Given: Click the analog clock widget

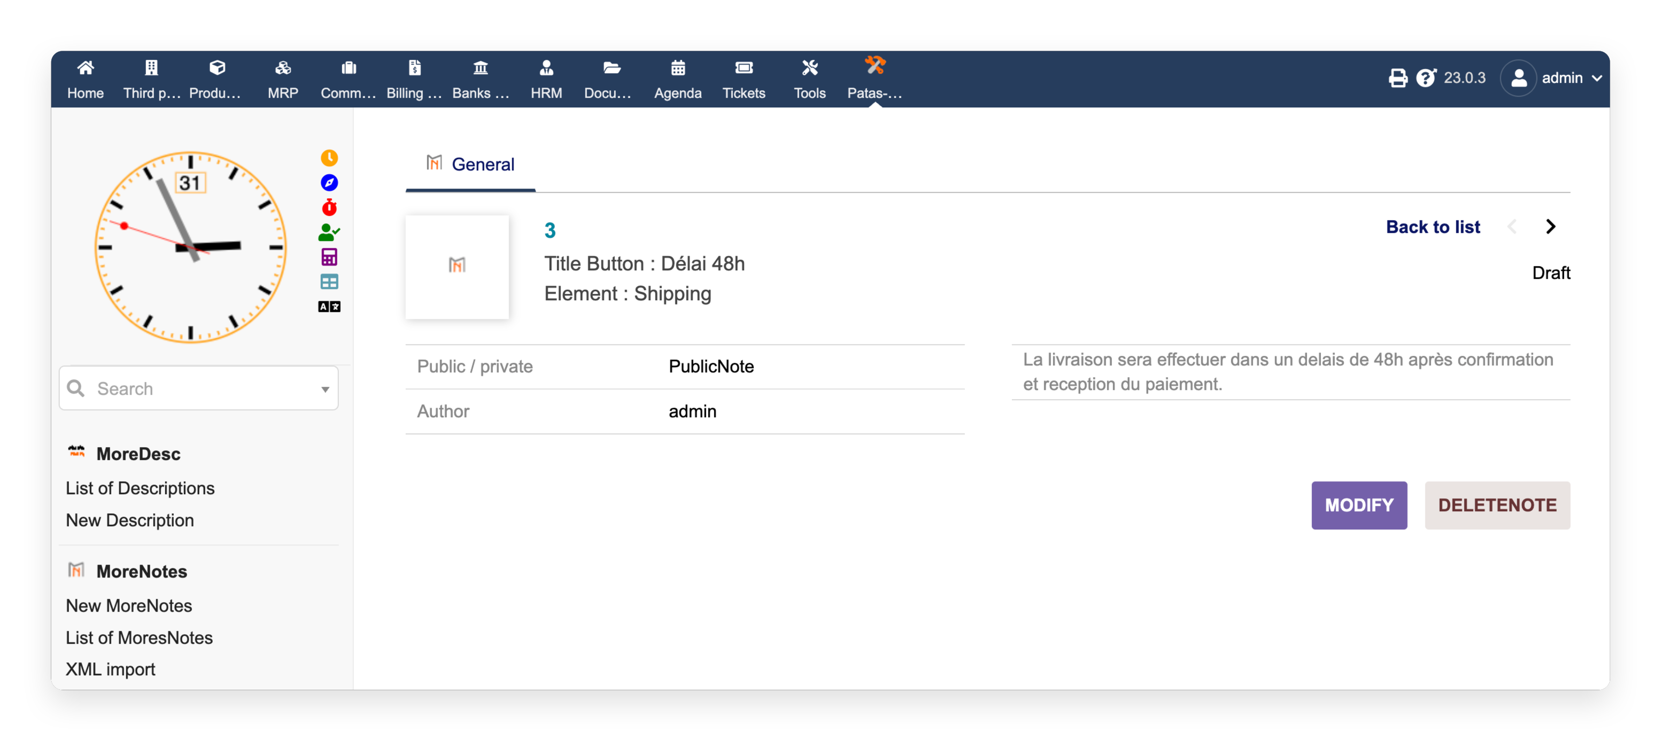Looking at the screenshot, I should [x=190, y=246].
